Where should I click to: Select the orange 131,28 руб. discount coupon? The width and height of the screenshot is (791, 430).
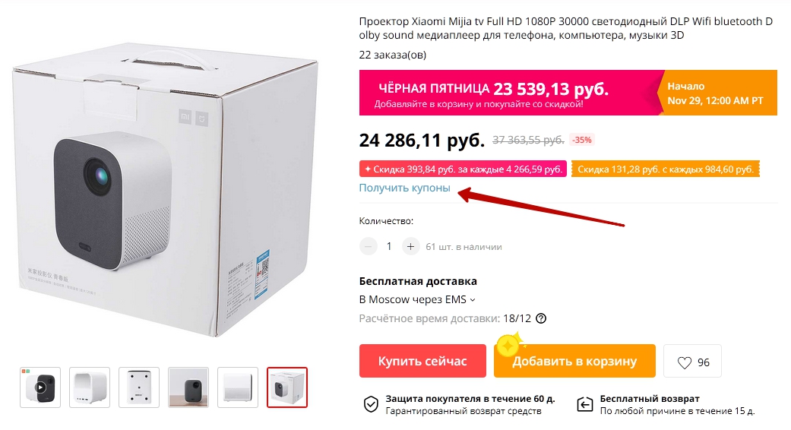point(666,169)
